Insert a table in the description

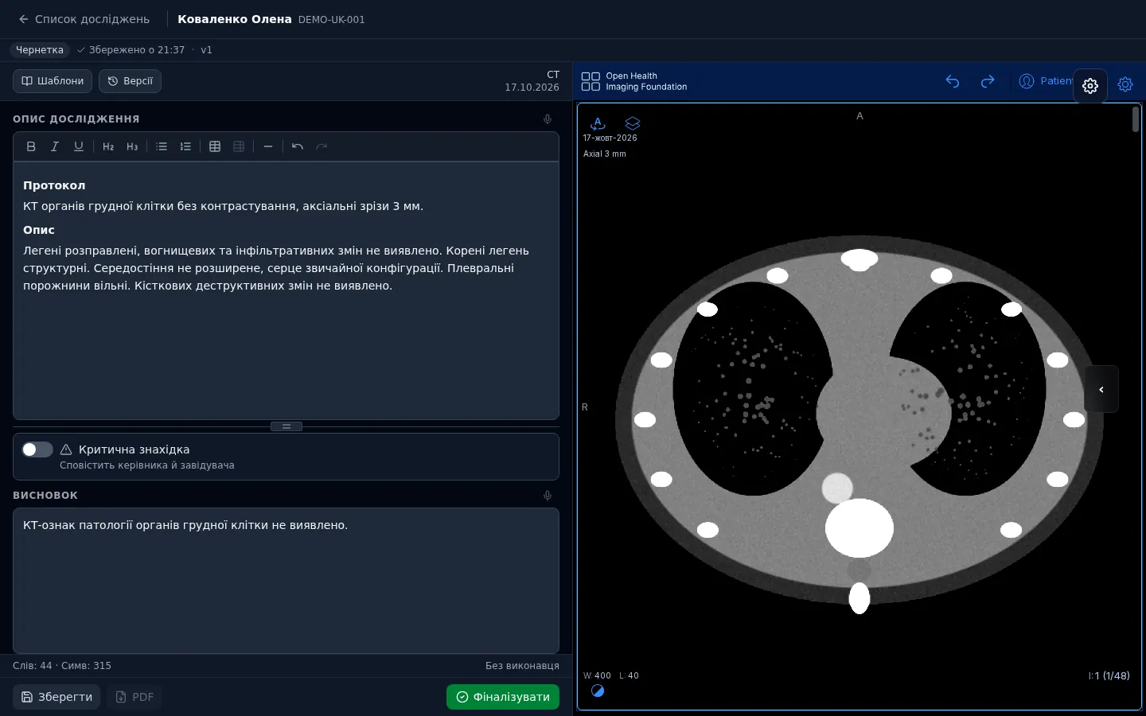point(215,146)
